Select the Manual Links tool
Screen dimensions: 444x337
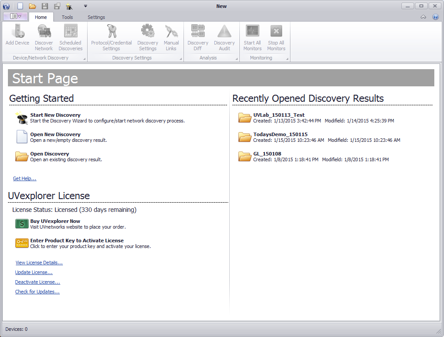pyautogui.click(x=171, y=37)
